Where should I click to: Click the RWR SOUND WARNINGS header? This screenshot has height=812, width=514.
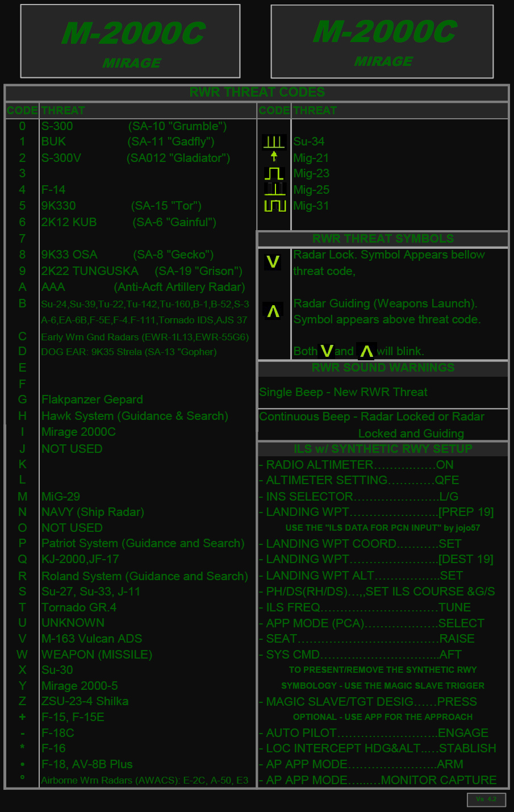(x=383, y=368)
